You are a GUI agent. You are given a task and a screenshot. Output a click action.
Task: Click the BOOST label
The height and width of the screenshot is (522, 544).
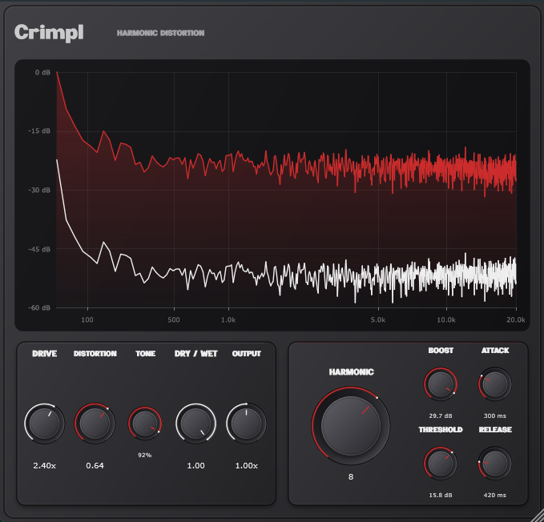[x=441, y=351]
